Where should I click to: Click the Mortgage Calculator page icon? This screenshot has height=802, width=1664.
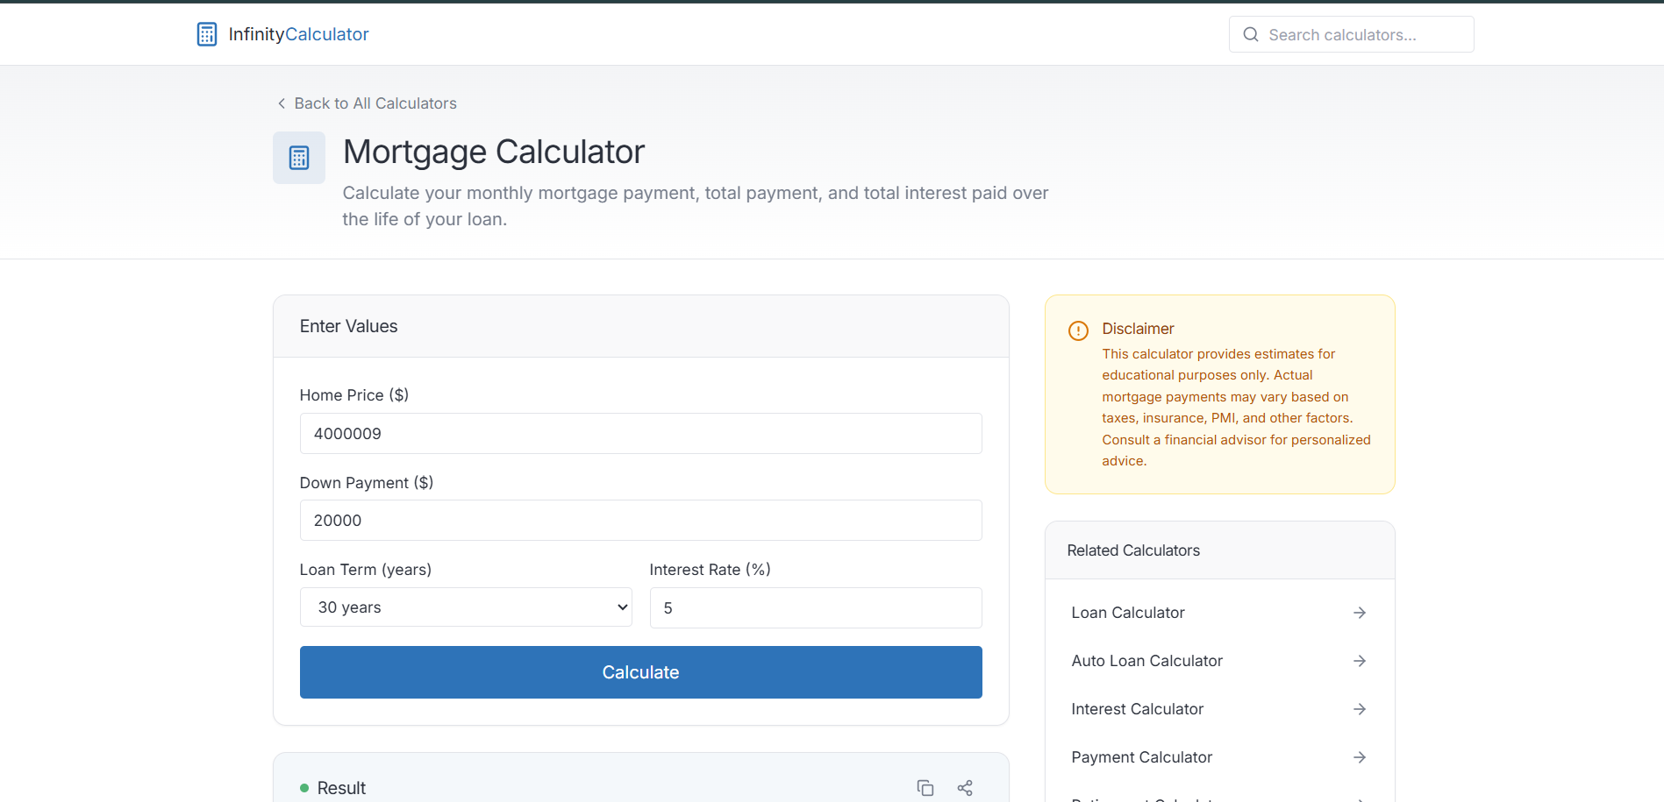[x=298, y=158]
